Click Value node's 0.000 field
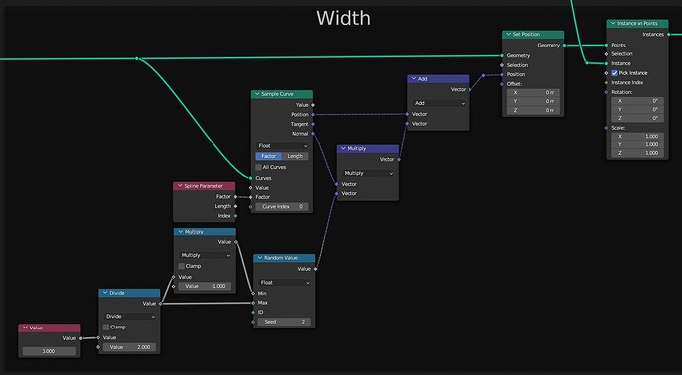Screen dimensions: 682x375 [49, 351]
